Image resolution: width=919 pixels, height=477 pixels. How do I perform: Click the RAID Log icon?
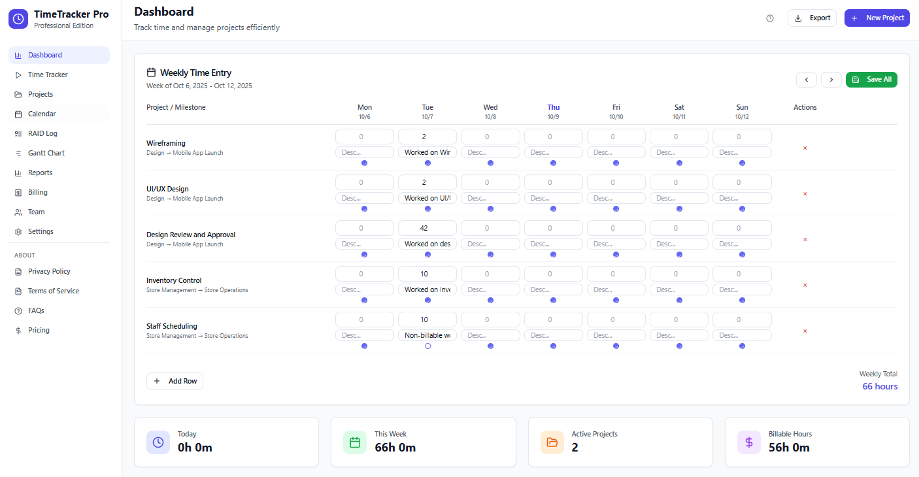[19, 133]
